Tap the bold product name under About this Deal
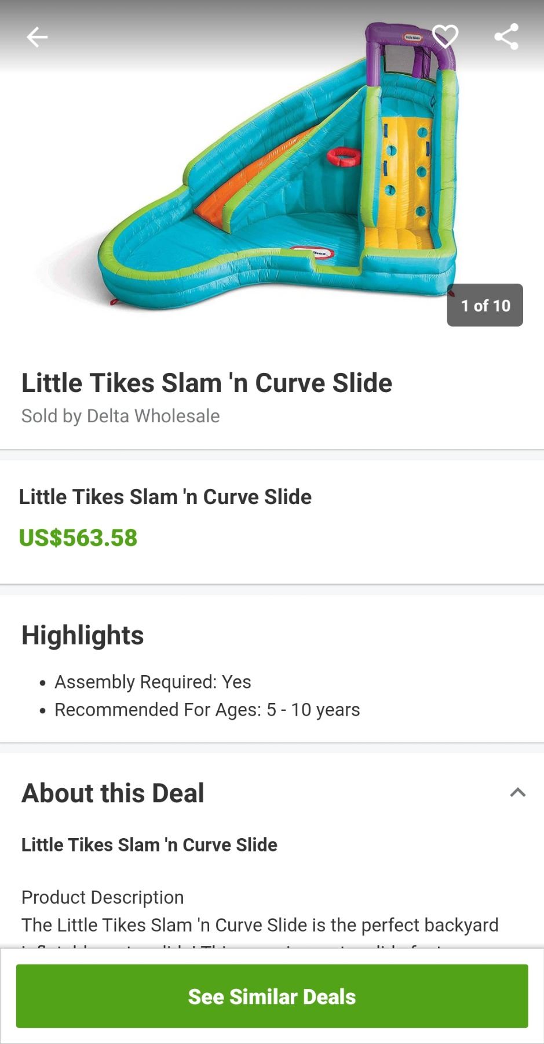Image resolution: width=544 pixels, height=1044 pixels. pyautogui.click(x=149, y=845)
